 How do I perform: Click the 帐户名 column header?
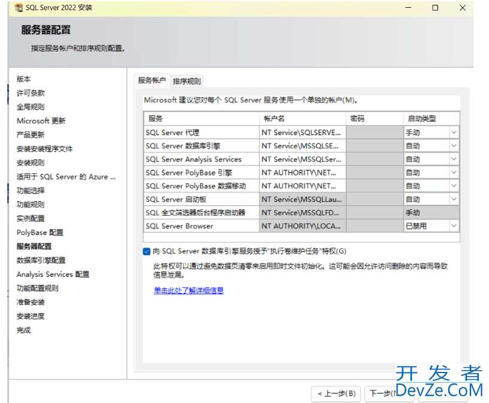click(302, 118)
